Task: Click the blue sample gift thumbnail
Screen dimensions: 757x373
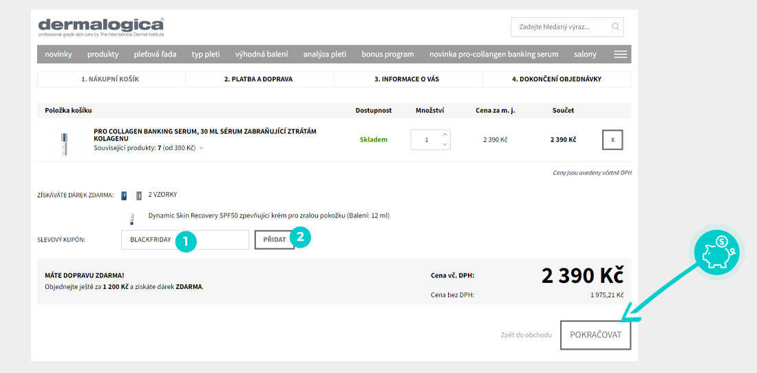Action: 124,195
